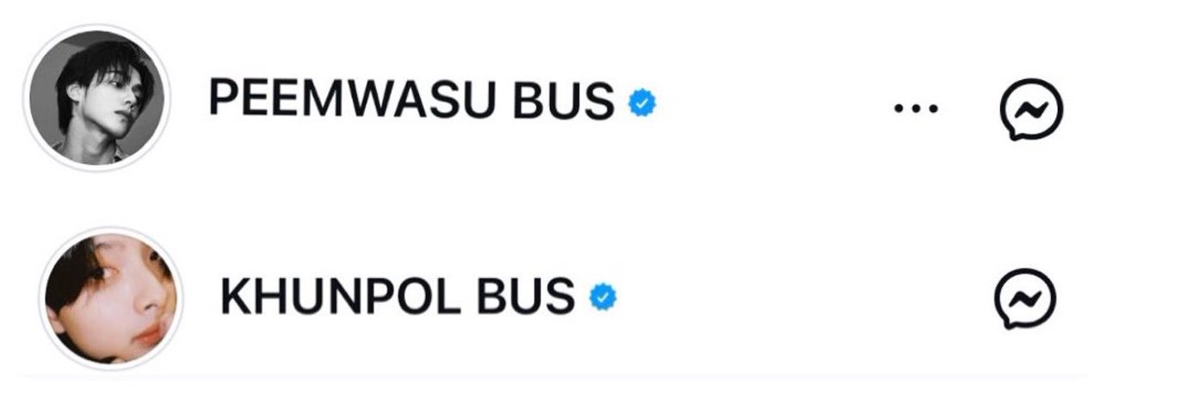The image size is (1187, 395).
Task: Tap the lightning bolt inside the top Messenger bubble
Action: 1031,108
